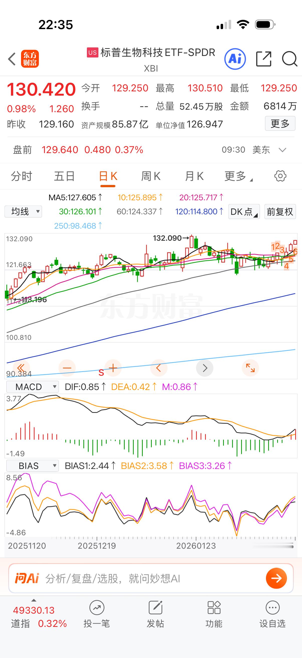Open the 东方财富 logo home
302x658 pixels.
pos(30,59)
